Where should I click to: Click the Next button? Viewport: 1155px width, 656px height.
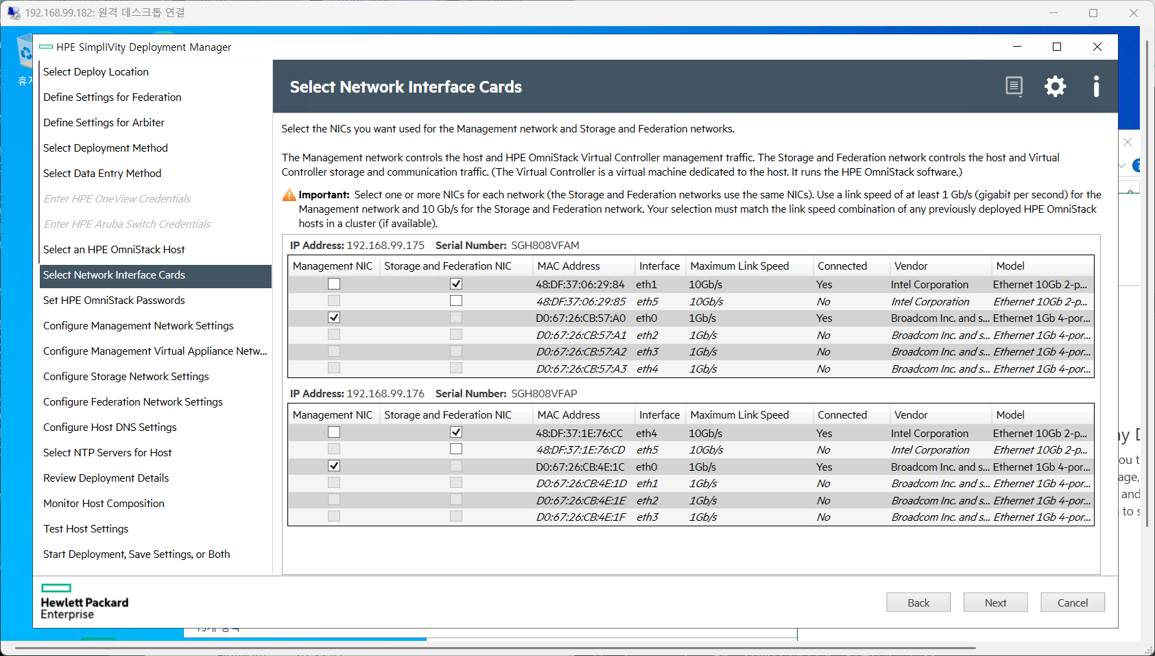tap(995, 602)
